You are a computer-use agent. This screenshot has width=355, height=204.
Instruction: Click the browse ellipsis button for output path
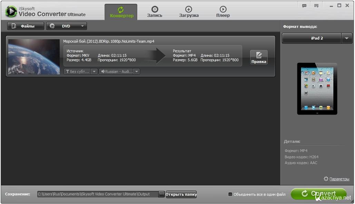[x=161, y=194]
